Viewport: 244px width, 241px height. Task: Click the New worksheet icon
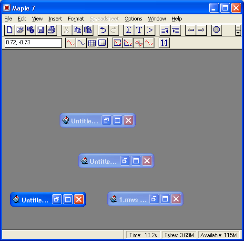pyautogui.click(x=10, y=30)
